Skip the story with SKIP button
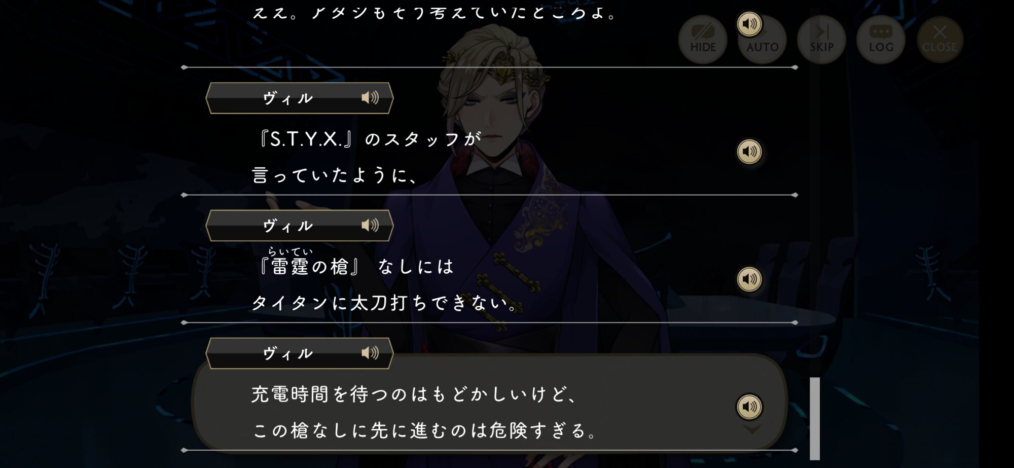Viewport: 1014px width, 468px height. click(821, 40)
